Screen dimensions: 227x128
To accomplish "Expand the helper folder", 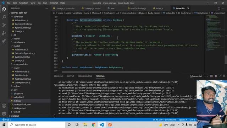I will [17, 39].
